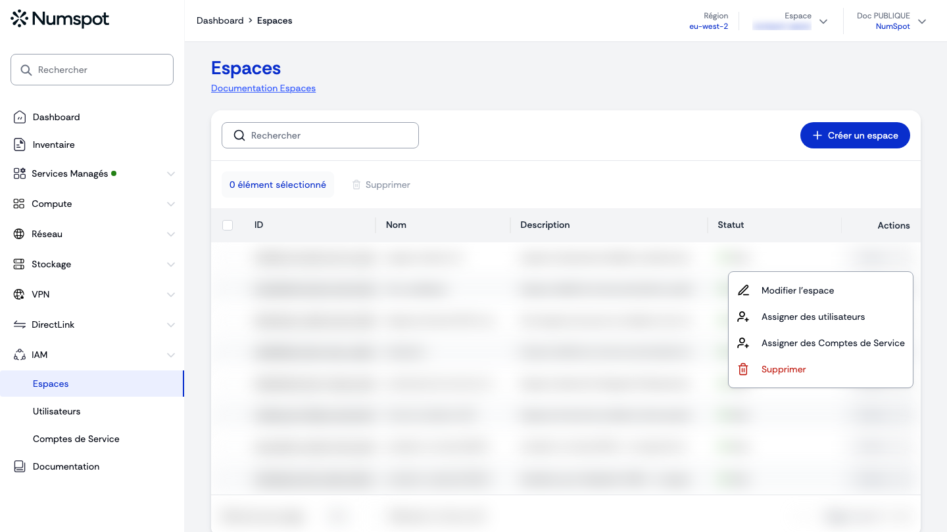Expand the Réseau section chevron
The height and width of the screenshot is (532, 947).
pos(171,234)
